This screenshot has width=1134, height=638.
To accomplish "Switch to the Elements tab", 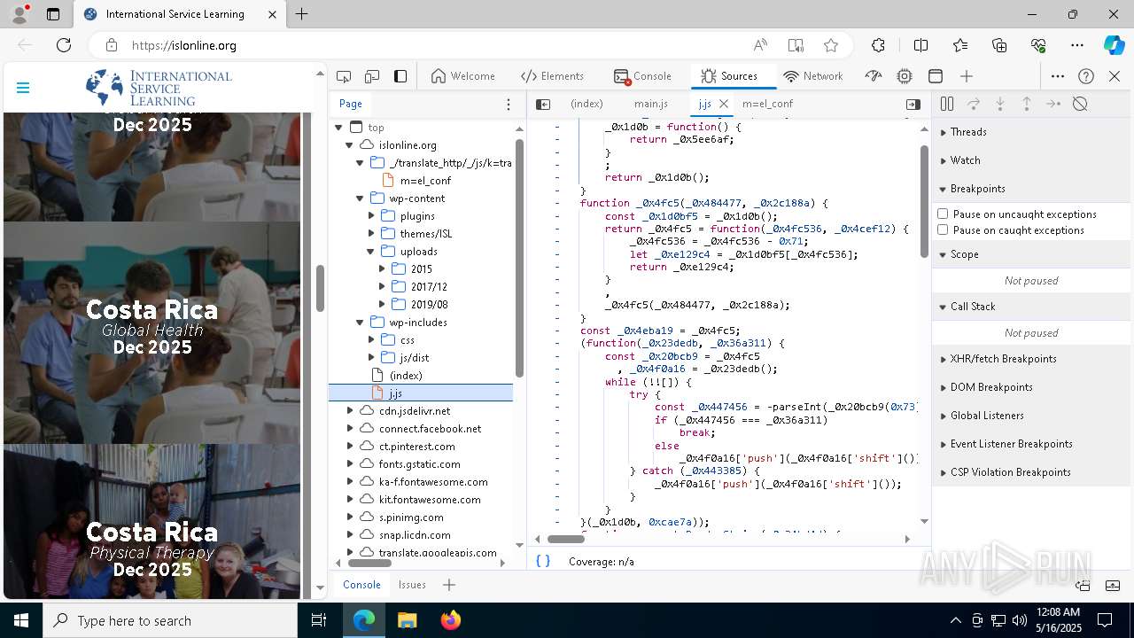I will pos(552,76).
